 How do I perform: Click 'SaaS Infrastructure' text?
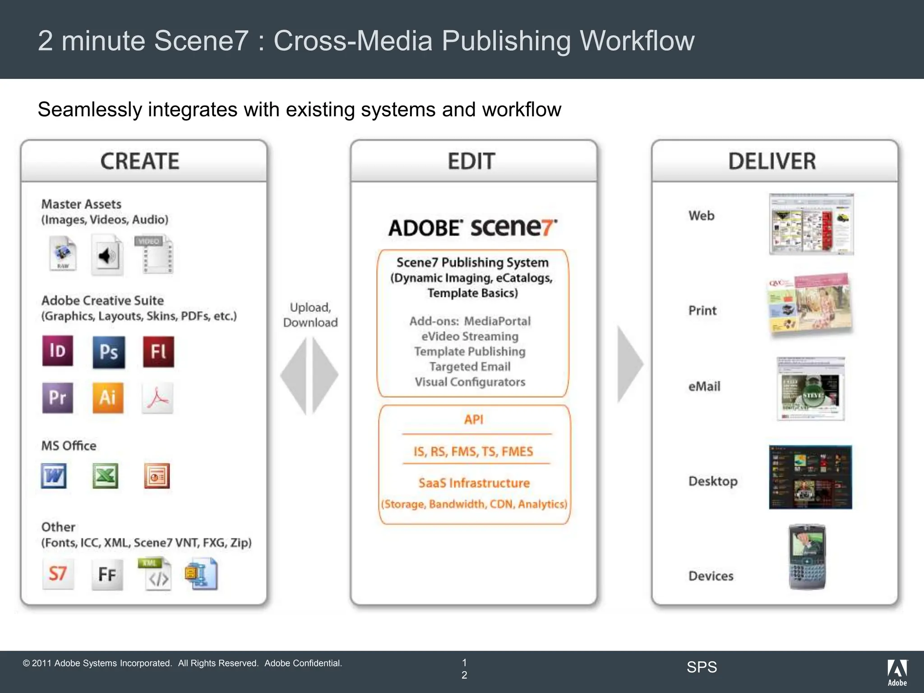click(x=474, y=483)
